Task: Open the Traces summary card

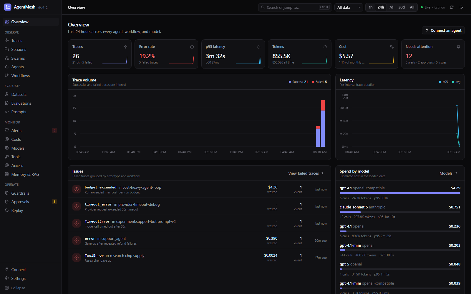Action: 100,54
